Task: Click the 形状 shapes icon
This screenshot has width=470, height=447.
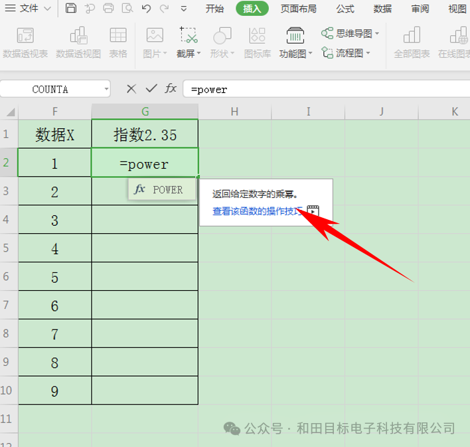Action: tap(222, 35)
